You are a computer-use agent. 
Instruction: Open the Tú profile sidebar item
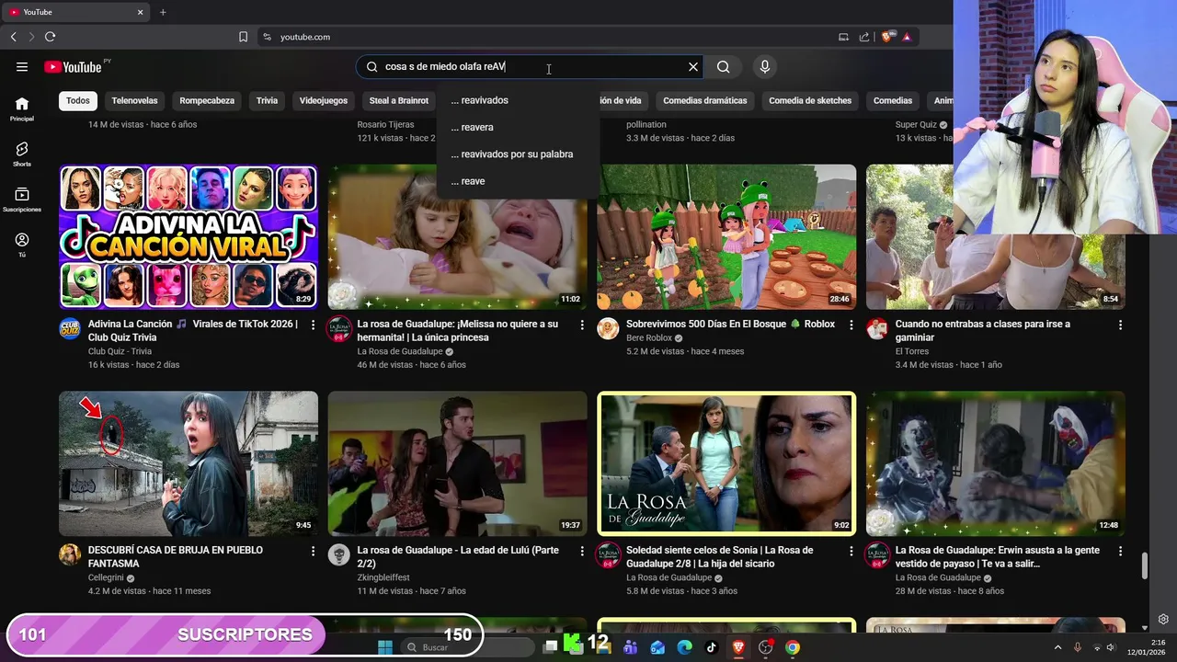[x=22, y=245]
